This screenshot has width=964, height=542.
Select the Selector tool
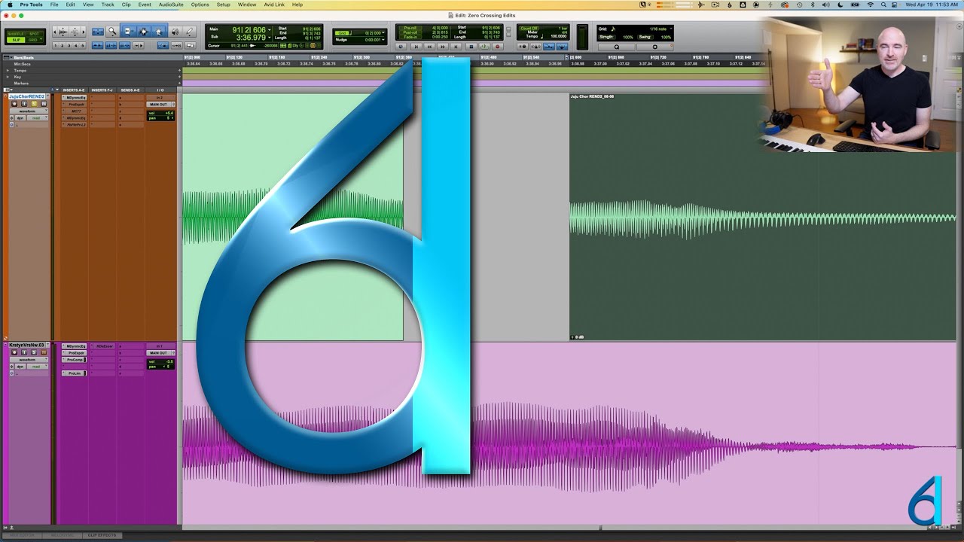[143, 32]
